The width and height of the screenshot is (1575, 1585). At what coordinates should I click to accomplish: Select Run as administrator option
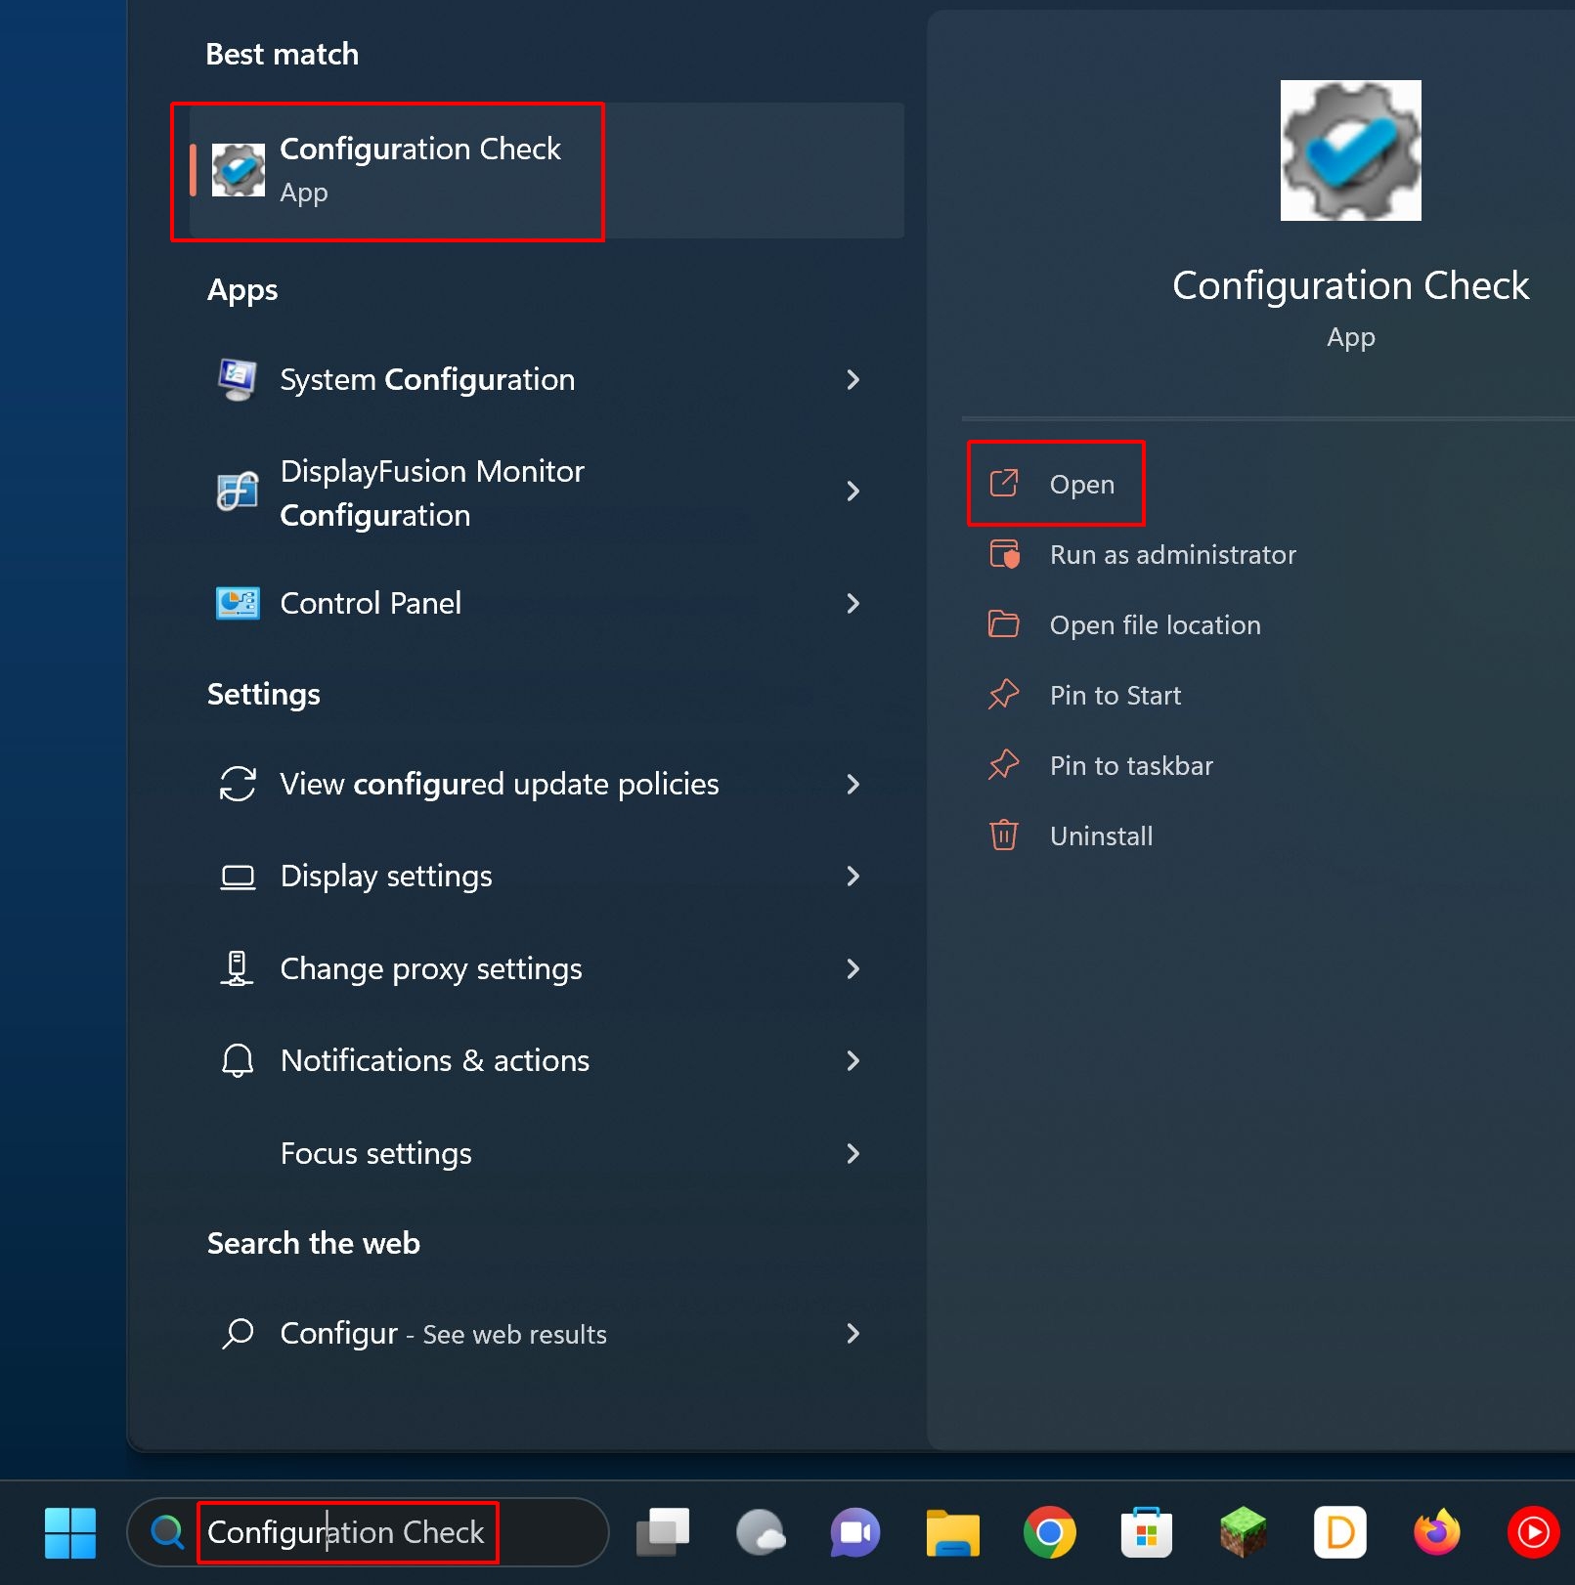coord(1171,555)
